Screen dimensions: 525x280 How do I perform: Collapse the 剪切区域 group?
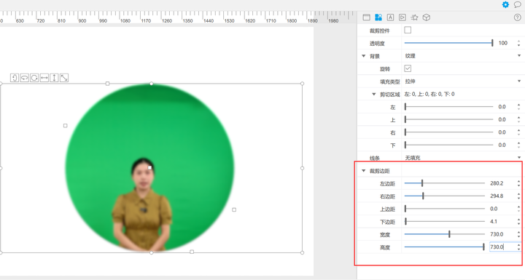point(374,95)
